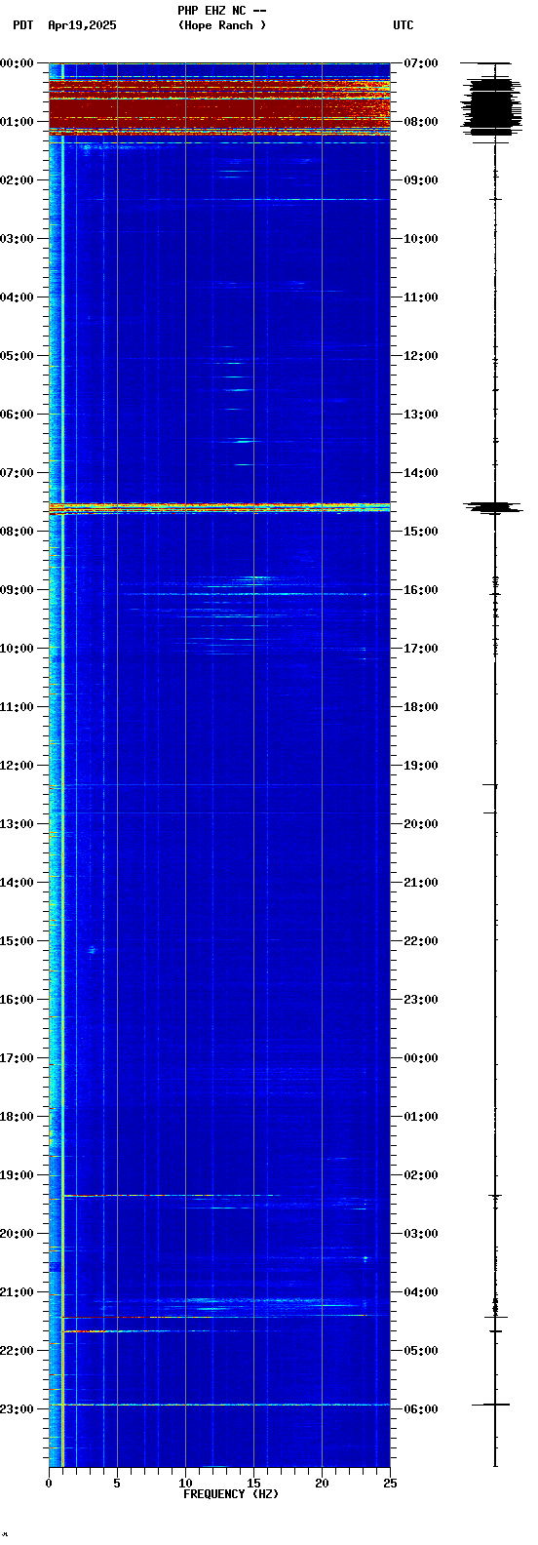Click the 00:00 label on UTC axis
This screenshot has height=1545, width=538.
tap(421, 1058)
